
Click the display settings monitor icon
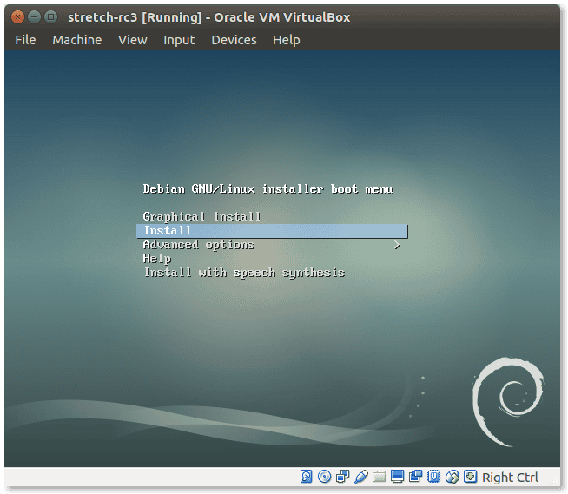(x=397, y=477)
